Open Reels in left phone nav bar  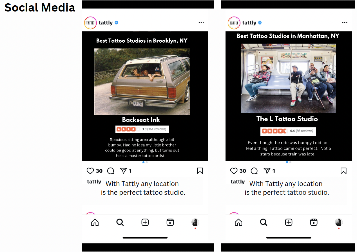point(170,222)
